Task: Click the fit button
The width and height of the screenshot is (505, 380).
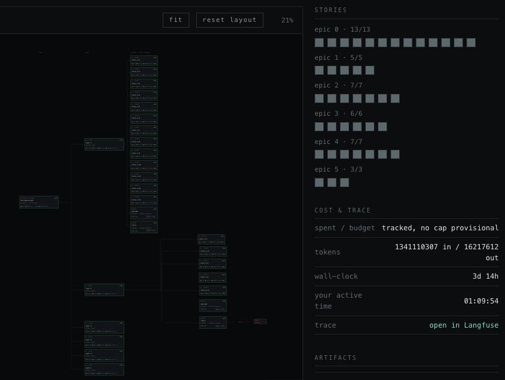Action: 176,20
